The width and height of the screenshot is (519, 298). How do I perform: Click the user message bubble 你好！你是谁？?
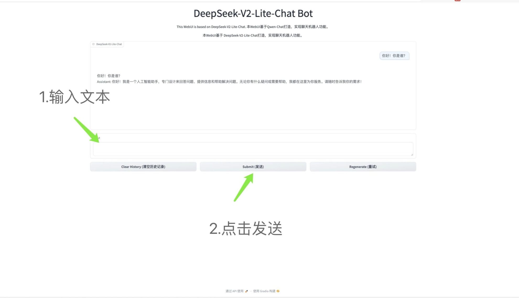coord(394,56)
